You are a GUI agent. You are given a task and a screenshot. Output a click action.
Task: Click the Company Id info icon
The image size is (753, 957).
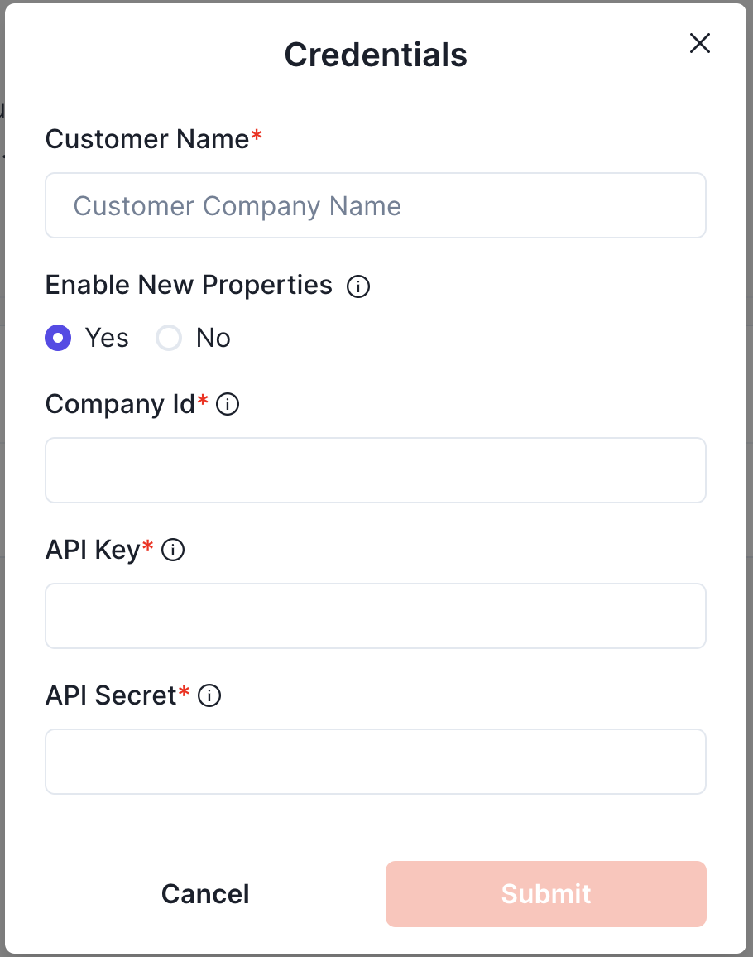228,405
